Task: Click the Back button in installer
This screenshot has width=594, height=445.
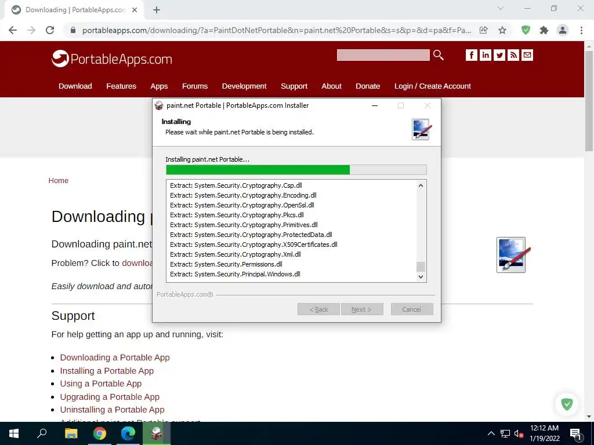Action: (x=318, y=309)
